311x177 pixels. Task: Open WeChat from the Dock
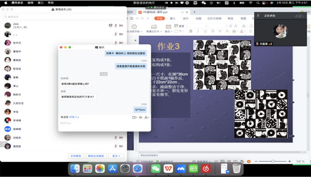[155, 168]
